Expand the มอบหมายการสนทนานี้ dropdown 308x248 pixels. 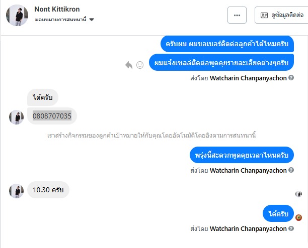tap(64, 20)
